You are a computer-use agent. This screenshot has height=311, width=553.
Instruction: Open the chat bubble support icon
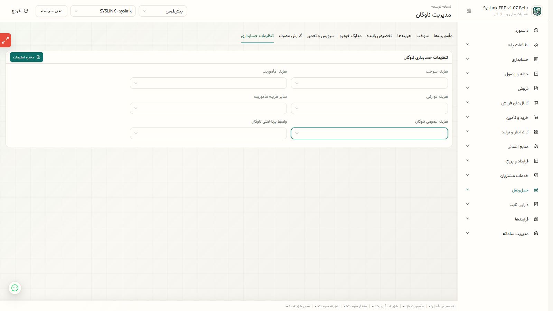(15, 288)
